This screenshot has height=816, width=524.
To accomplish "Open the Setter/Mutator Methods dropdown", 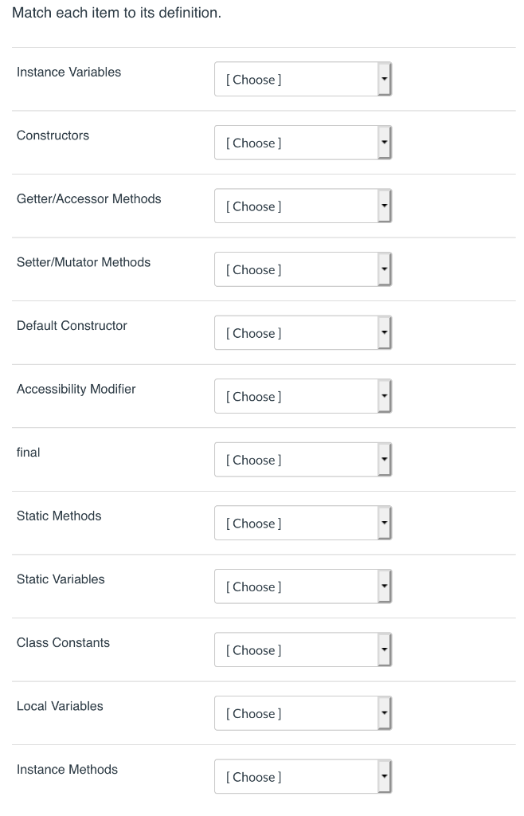I will 303,269.
